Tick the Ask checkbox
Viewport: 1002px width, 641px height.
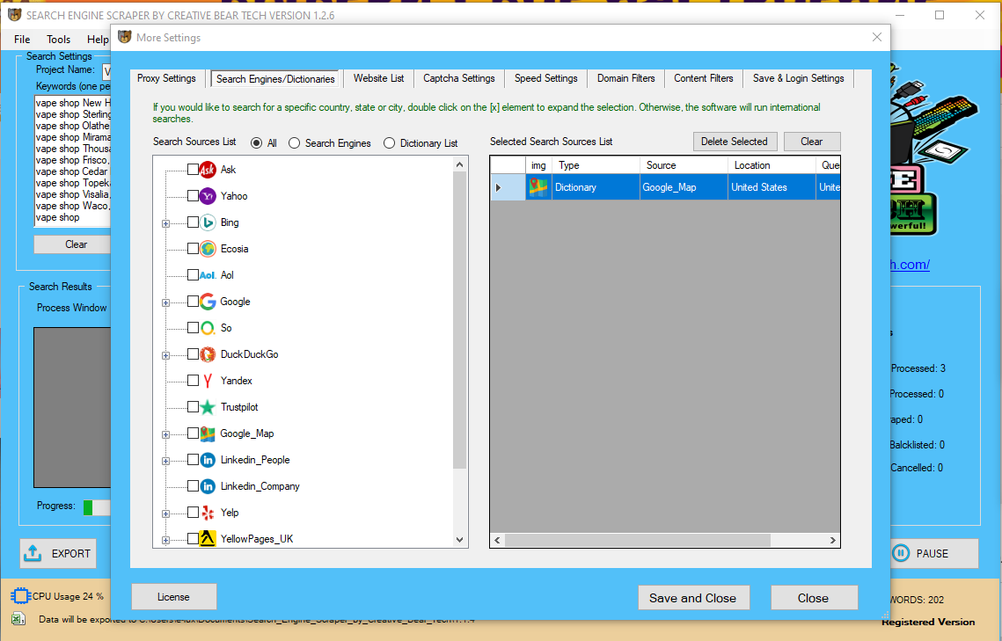click(x=193, y=169)
